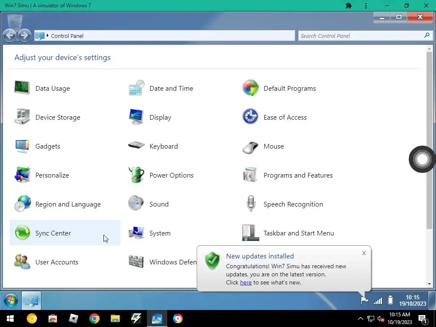
Task: Open the Windows 10 Start button
Action: tap(10, 318)
